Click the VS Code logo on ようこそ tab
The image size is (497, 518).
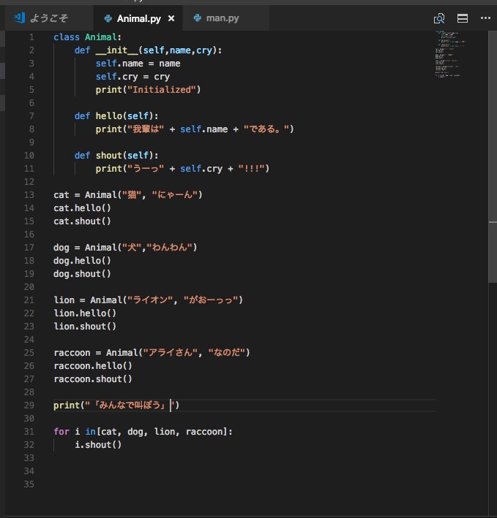[20, 18]
